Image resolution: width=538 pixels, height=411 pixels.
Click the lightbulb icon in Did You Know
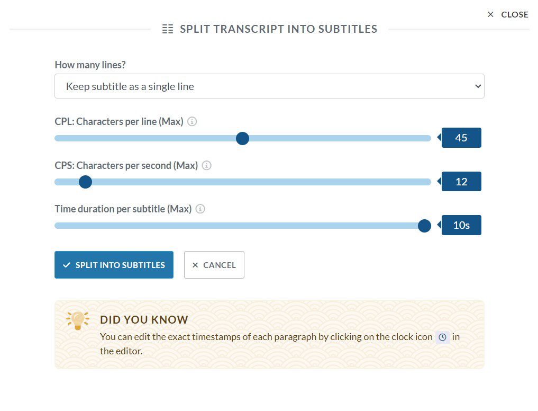tap(77, 320)
